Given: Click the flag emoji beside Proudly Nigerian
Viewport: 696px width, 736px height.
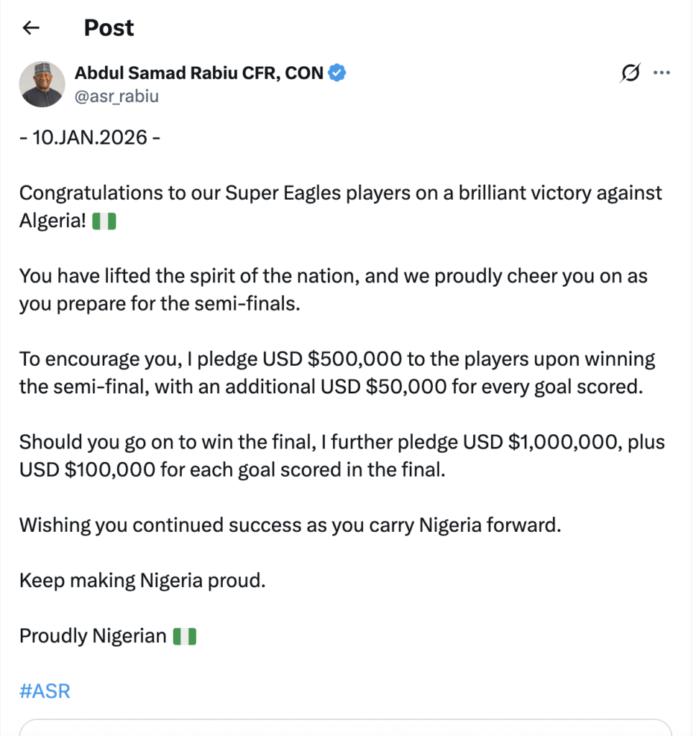Looking at the screenshot, I should click(185, 636).
